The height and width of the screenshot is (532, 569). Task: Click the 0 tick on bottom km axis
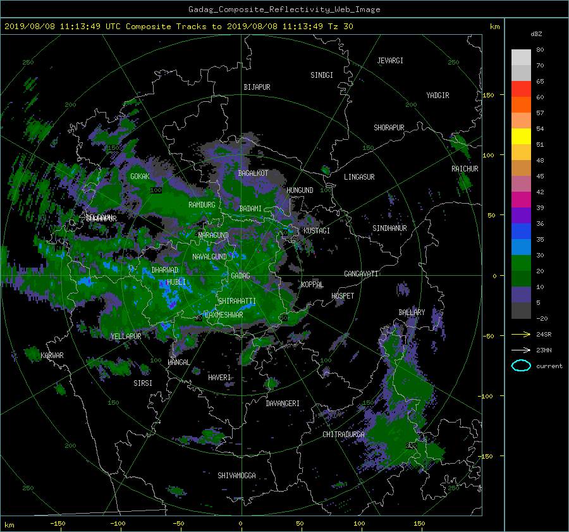tap(240, 523)
